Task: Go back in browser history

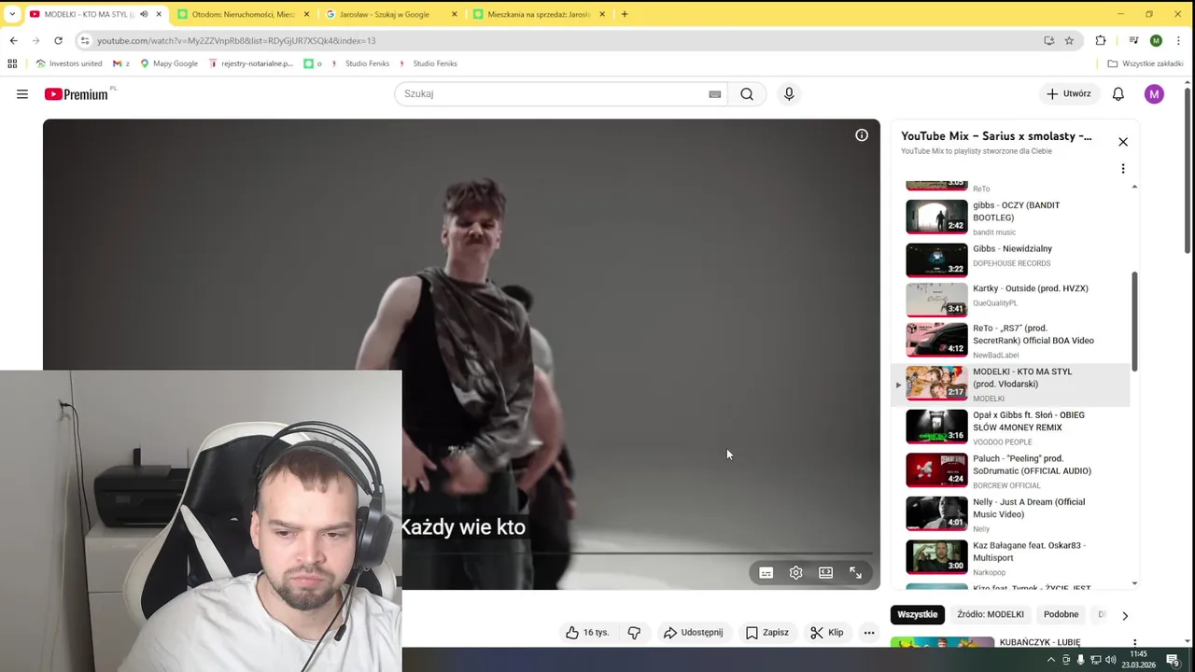Action: pos(13,41)
